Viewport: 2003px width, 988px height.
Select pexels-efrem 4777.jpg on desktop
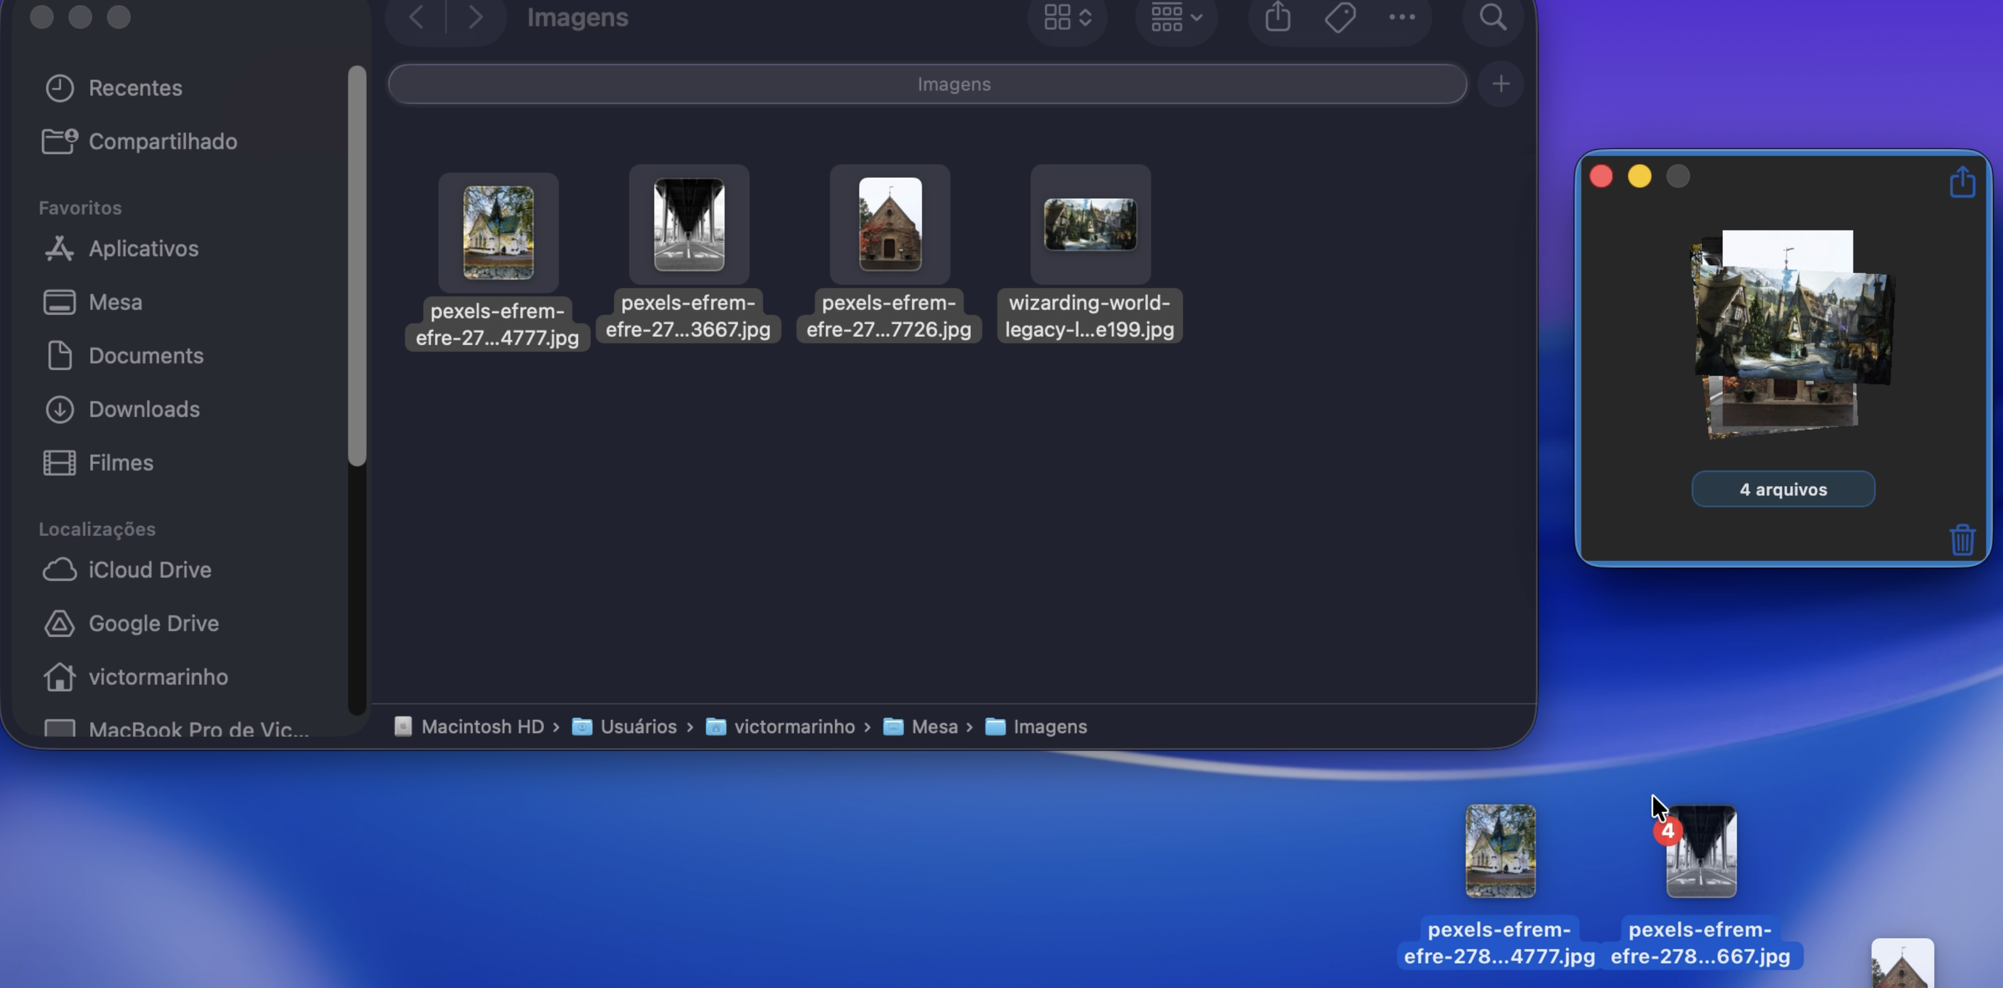click(x=1500, y=851)
